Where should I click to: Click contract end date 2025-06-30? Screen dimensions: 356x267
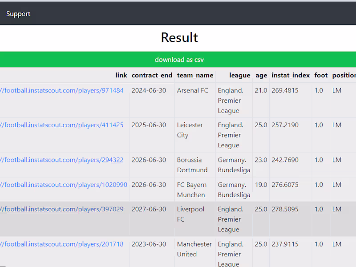pos(149,125)
